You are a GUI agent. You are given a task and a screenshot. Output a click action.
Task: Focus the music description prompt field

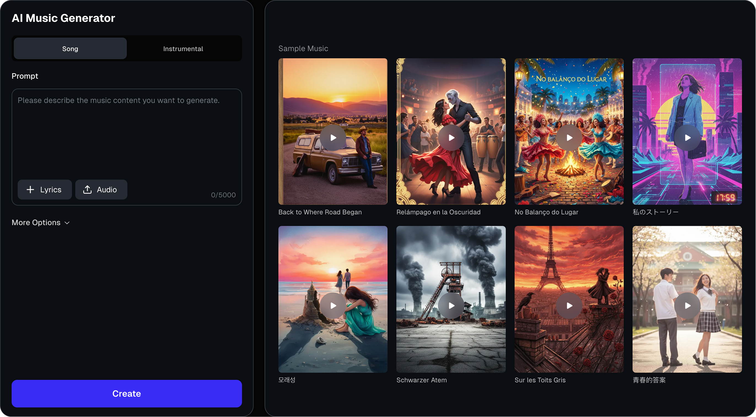[x=126, y=132]
